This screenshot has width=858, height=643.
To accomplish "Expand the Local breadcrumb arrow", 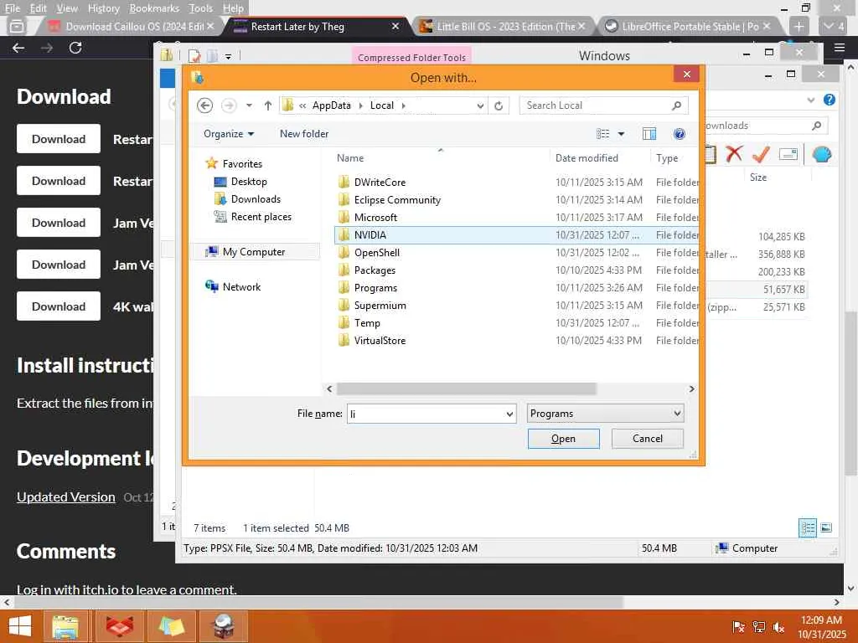I will tap(403, 105).
